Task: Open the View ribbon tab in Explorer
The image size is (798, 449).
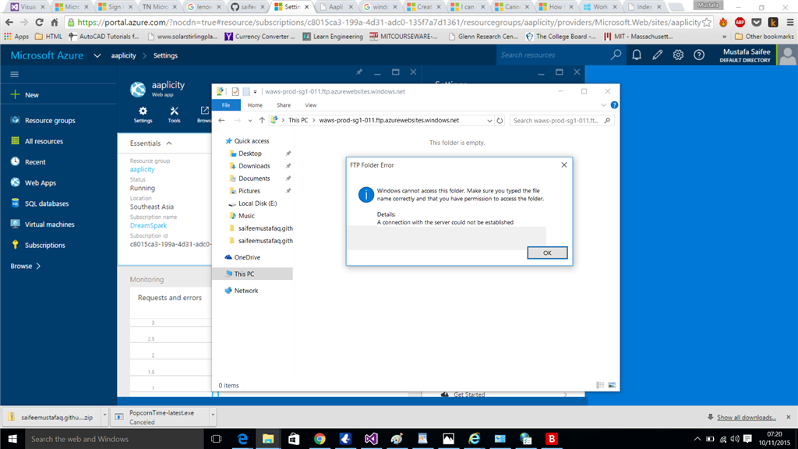Action: pos(310,105)
